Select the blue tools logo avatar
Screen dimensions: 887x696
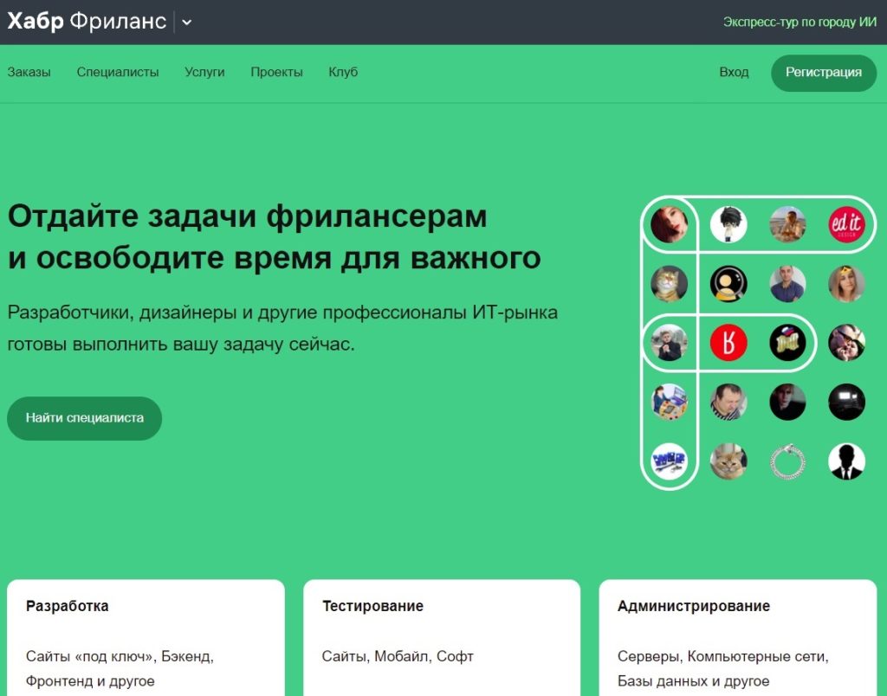tap(669, 461)
